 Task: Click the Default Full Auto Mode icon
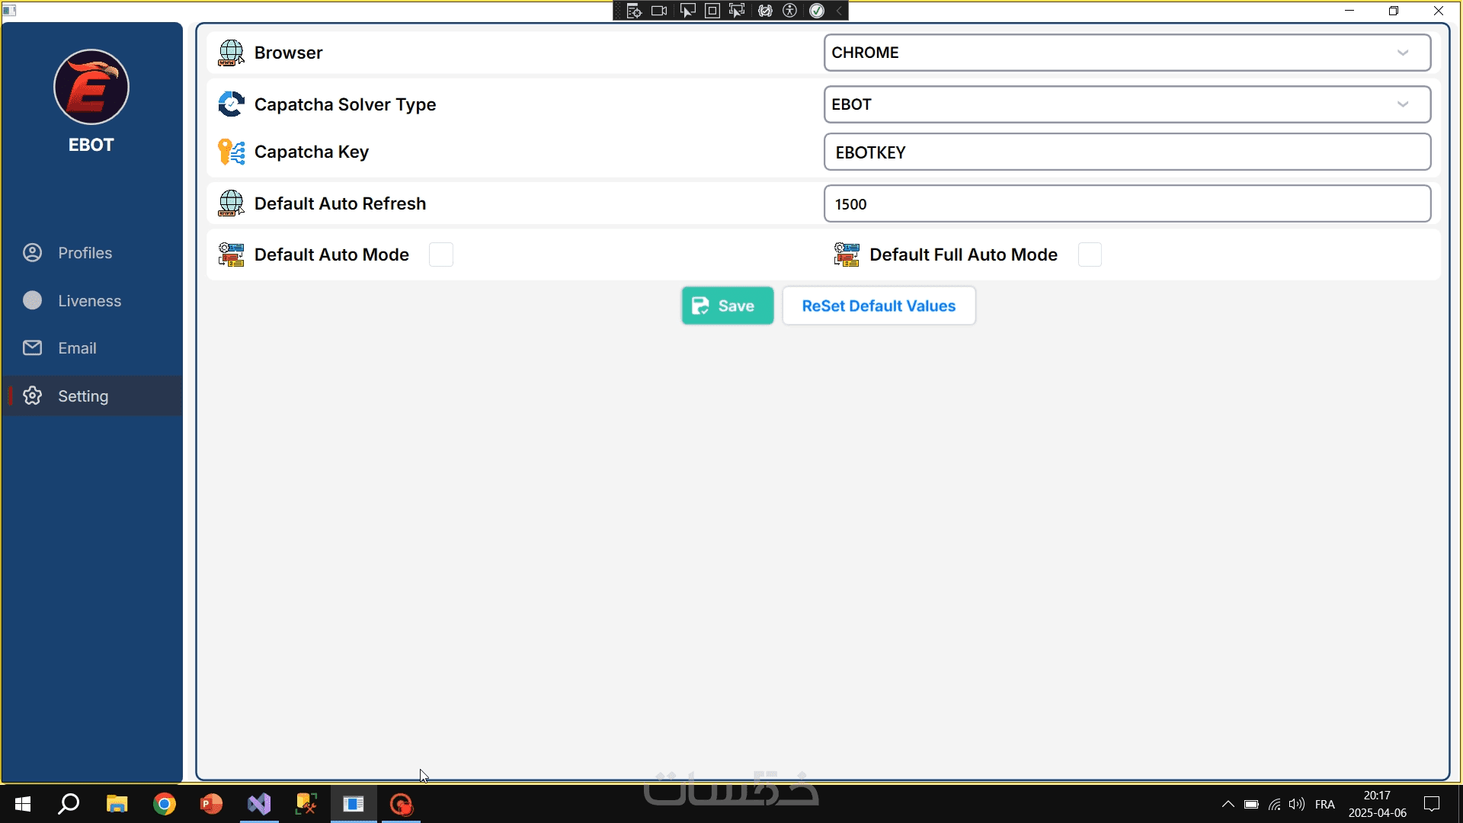tap(847, 255)
